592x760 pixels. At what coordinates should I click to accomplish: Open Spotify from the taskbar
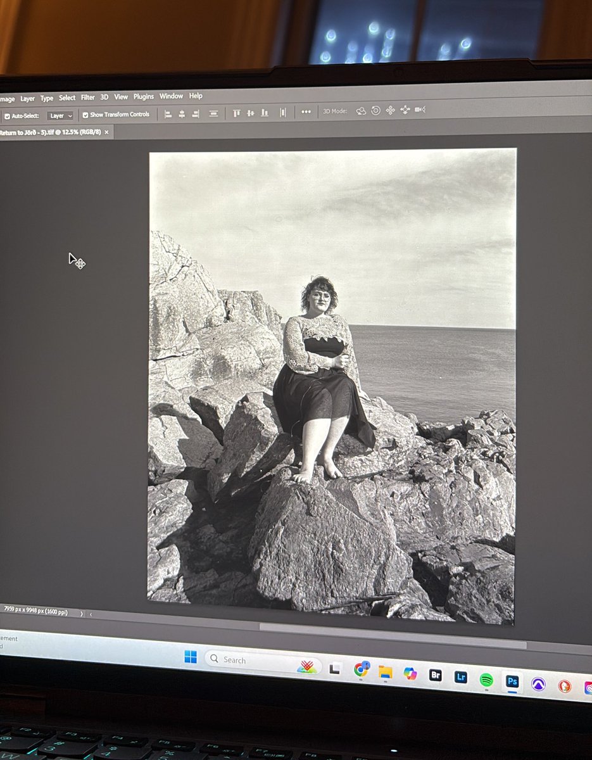click(486, 680)
